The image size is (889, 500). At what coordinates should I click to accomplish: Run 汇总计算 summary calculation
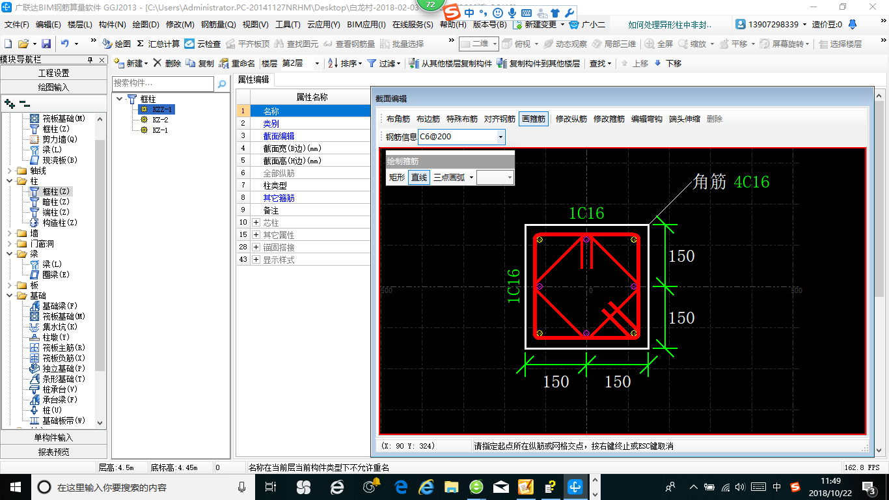click(158, 44)
